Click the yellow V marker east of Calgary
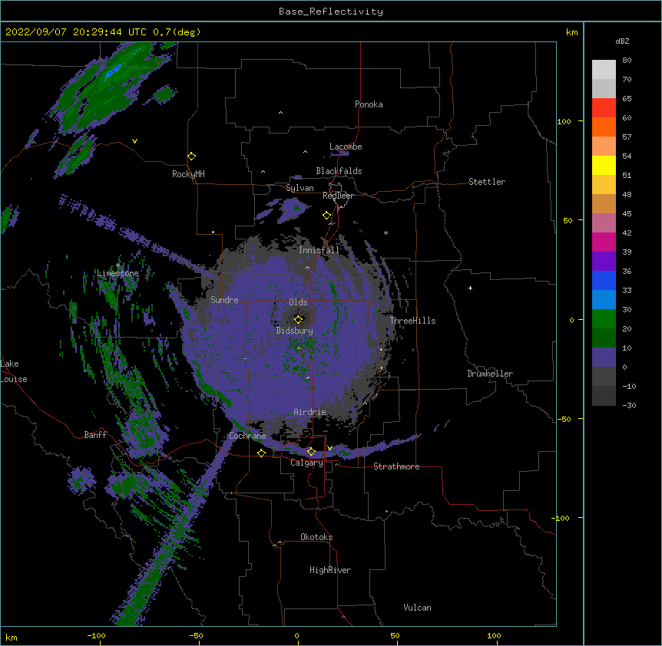Viewport: 662px width, 646px height. click(x=329, y=448)
